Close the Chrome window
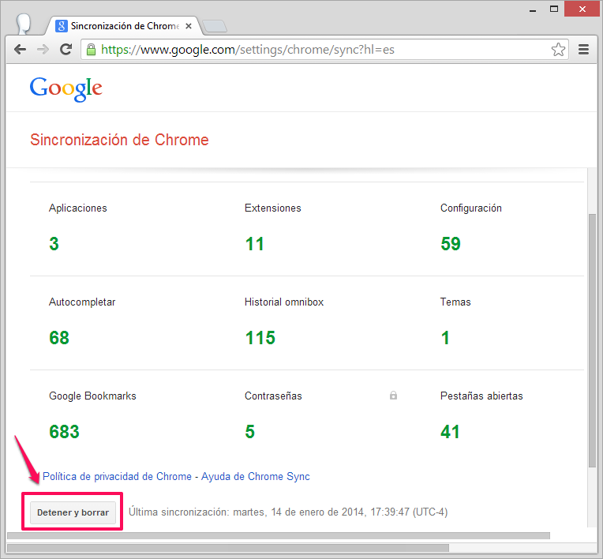603x559 pixels. (582, 9)
